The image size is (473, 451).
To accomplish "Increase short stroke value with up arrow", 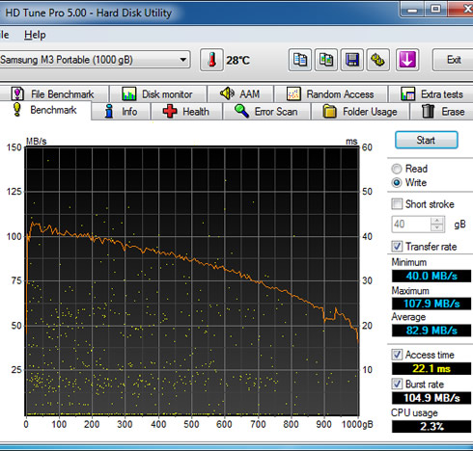I will coord(437,221).
